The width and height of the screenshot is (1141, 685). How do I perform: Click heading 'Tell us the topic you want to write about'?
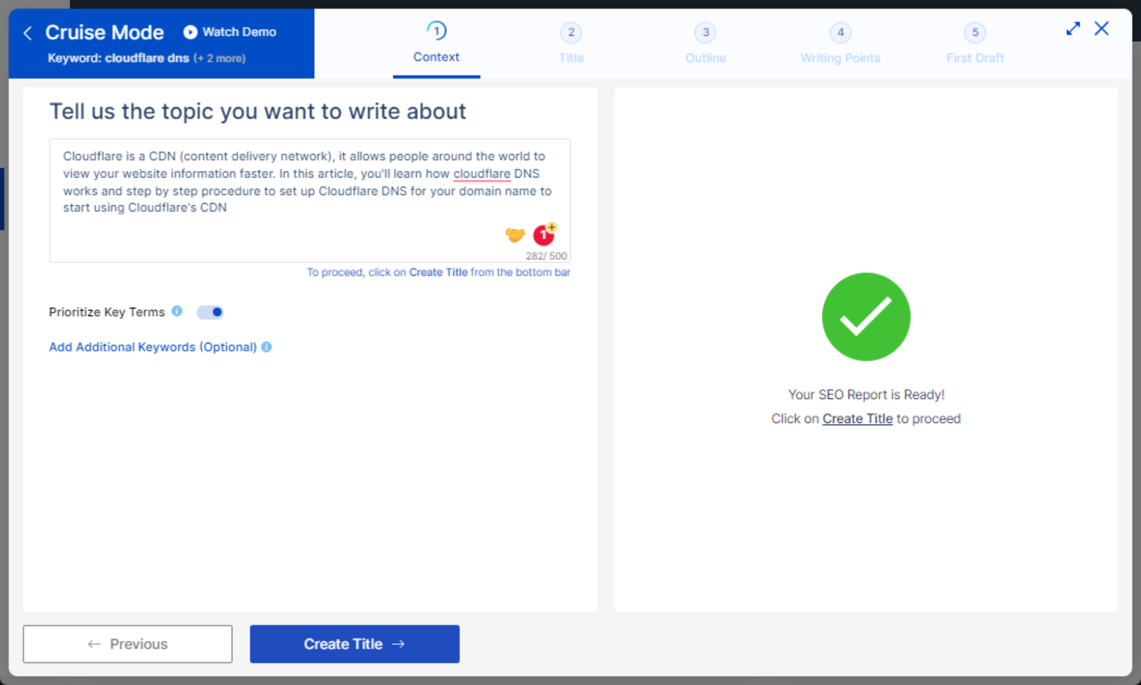257,111
